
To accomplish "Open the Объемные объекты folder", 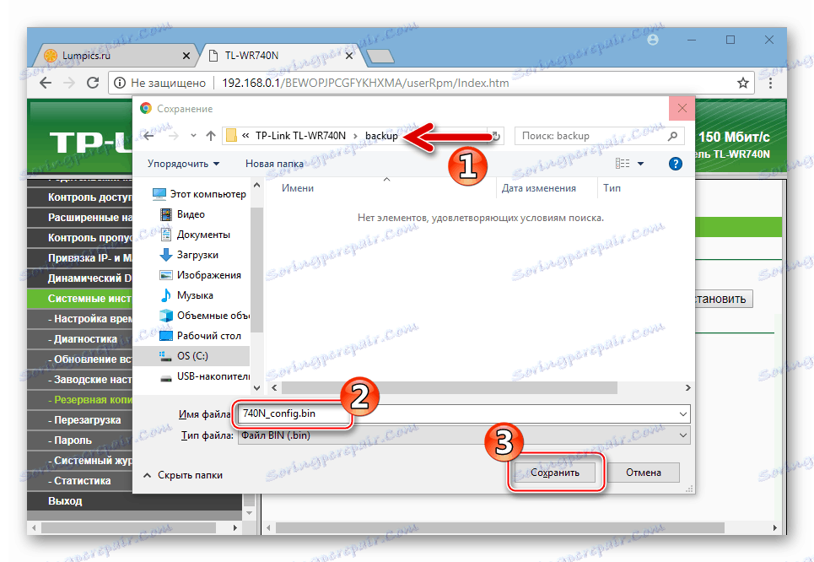I will (x=204, y=316).
